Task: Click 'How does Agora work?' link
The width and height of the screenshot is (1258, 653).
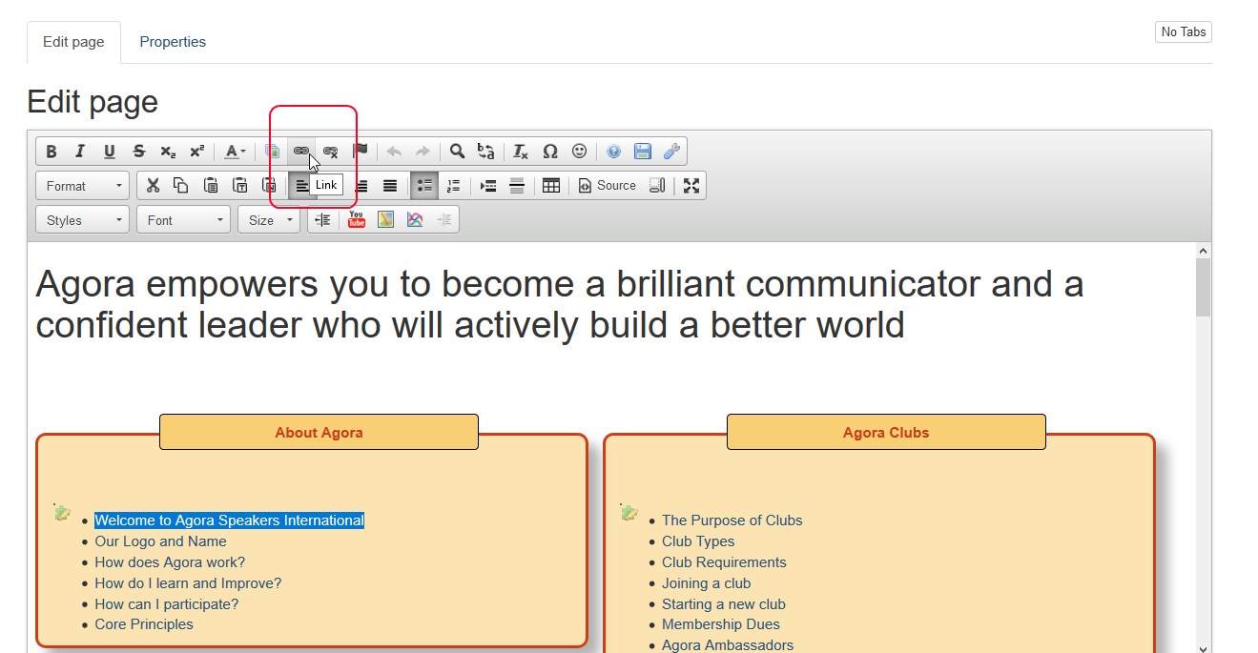Action: tap(170, 562)
